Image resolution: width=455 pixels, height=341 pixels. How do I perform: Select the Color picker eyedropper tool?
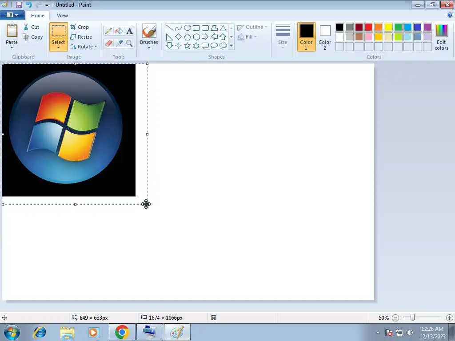pyautogui.click(x=119, y=44)
